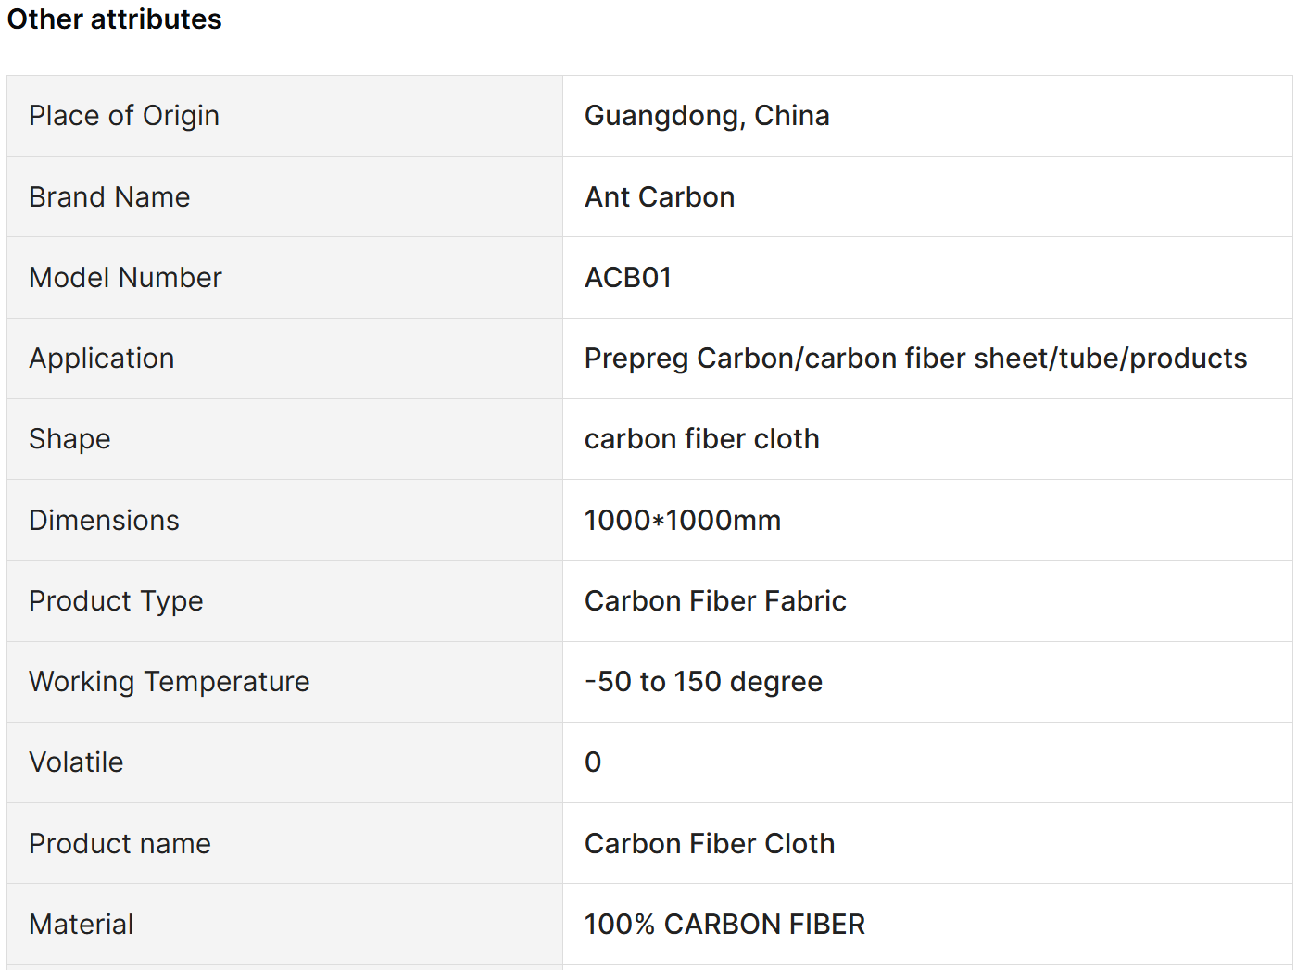Select the Place of Origin label

(x=124, y=116)
